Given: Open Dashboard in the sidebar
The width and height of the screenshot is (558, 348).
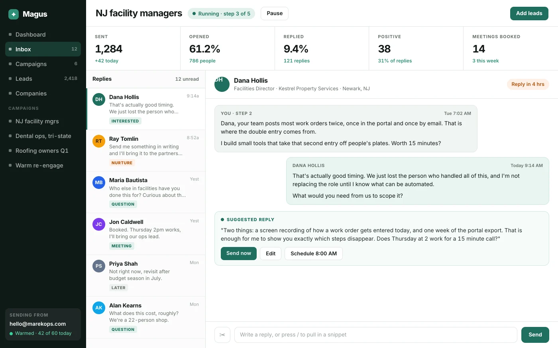Looking at the screenshot, I should coord(43,35).
